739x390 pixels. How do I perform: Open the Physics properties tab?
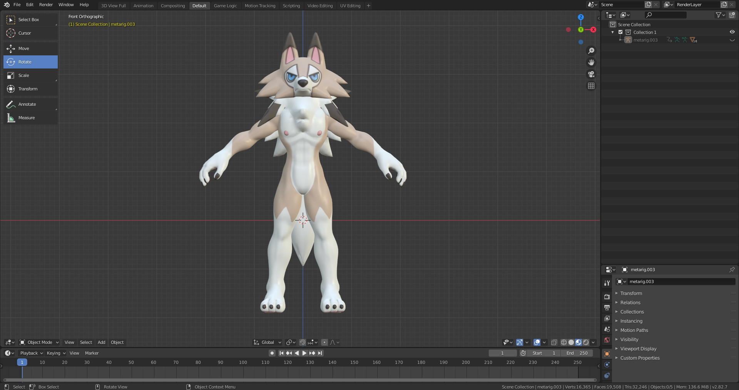coord(607,365)
